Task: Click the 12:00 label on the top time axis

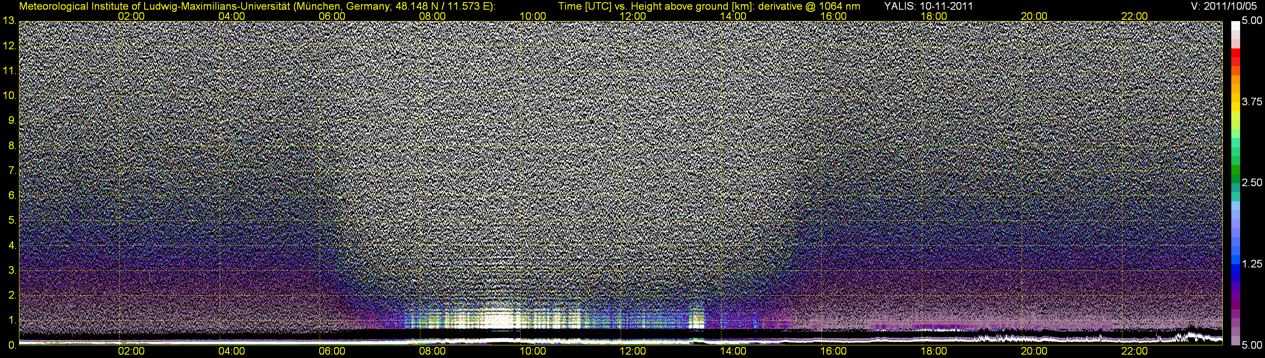Action: [633, 16]
